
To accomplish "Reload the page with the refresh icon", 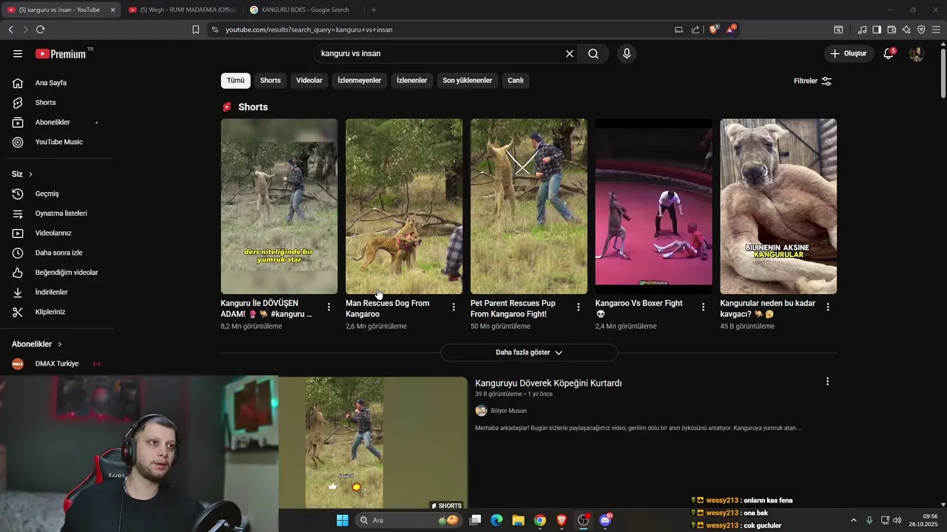I will (40, 30).
